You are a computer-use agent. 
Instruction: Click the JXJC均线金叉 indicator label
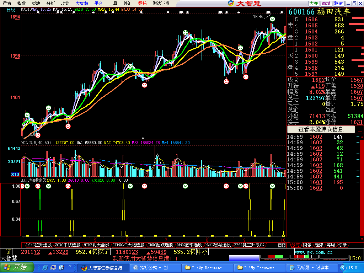[34, 180]
